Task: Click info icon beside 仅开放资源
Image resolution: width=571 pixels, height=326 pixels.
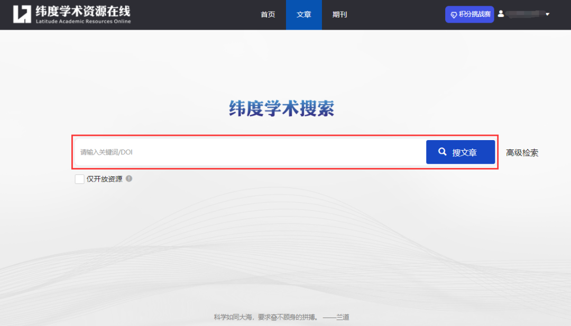Action: (x=129, y=179)
